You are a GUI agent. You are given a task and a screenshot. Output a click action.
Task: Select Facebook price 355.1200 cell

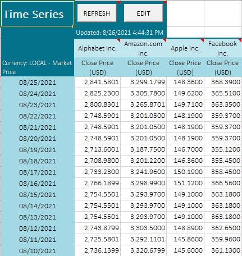coord(223,149)
